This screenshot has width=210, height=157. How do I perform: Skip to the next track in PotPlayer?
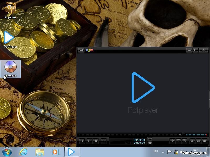click(x=103, y=141)
